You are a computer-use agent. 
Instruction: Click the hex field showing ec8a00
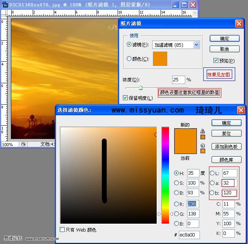[x=189, y=235]
